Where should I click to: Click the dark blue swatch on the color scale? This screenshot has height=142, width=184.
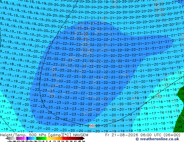click(x=27, y=138)
